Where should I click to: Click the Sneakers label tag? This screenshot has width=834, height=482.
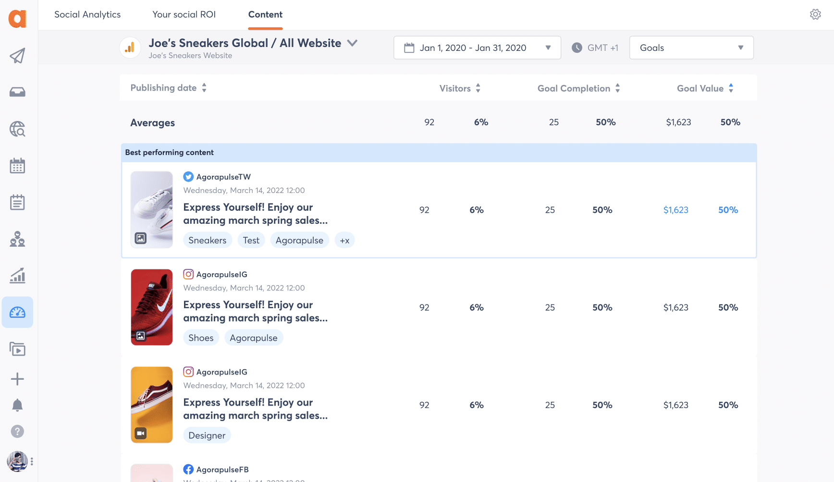coord(208,240)
